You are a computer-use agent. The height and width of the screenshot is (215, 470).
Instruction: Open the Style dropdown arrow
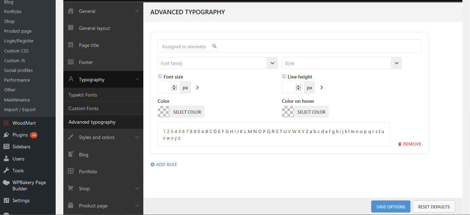tap(396, 63)
